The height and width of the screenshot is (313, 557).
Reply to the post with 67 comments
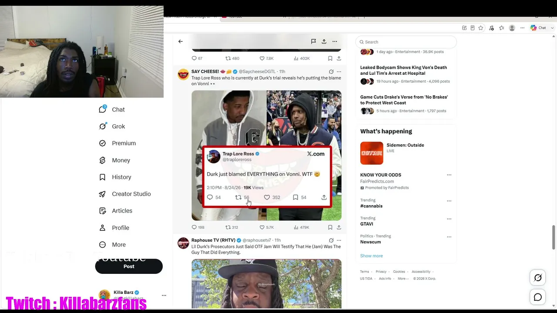coord(197,58)
